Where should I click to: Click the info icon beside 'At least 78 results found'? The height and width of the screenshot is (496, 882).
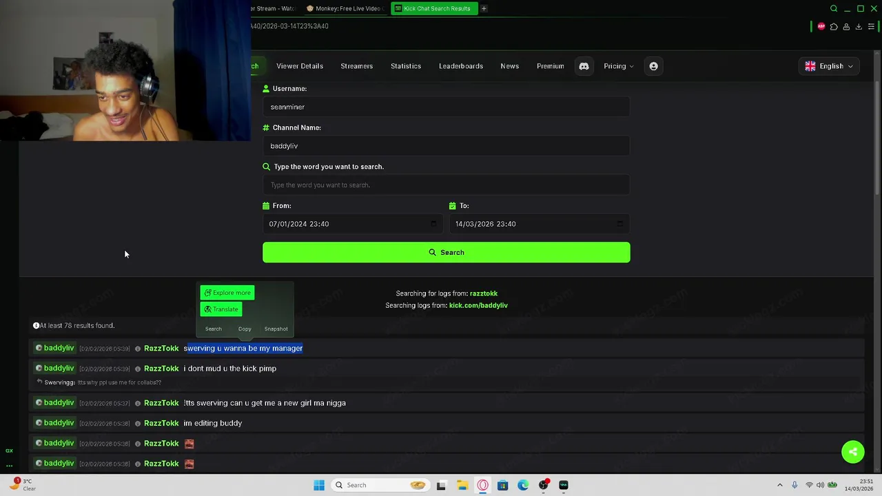(36, 325)
